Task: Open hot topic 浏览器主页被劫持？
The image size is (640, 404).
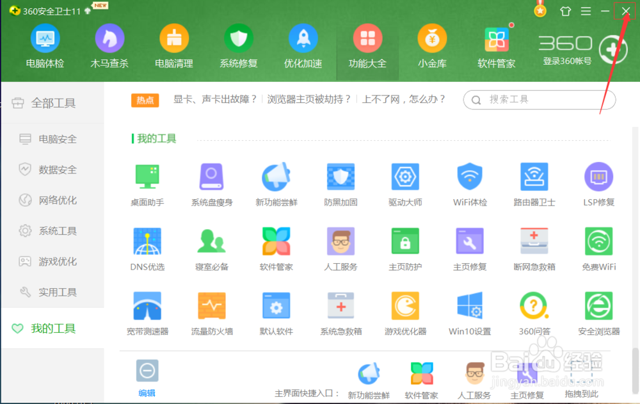Action: click(309, 99)
